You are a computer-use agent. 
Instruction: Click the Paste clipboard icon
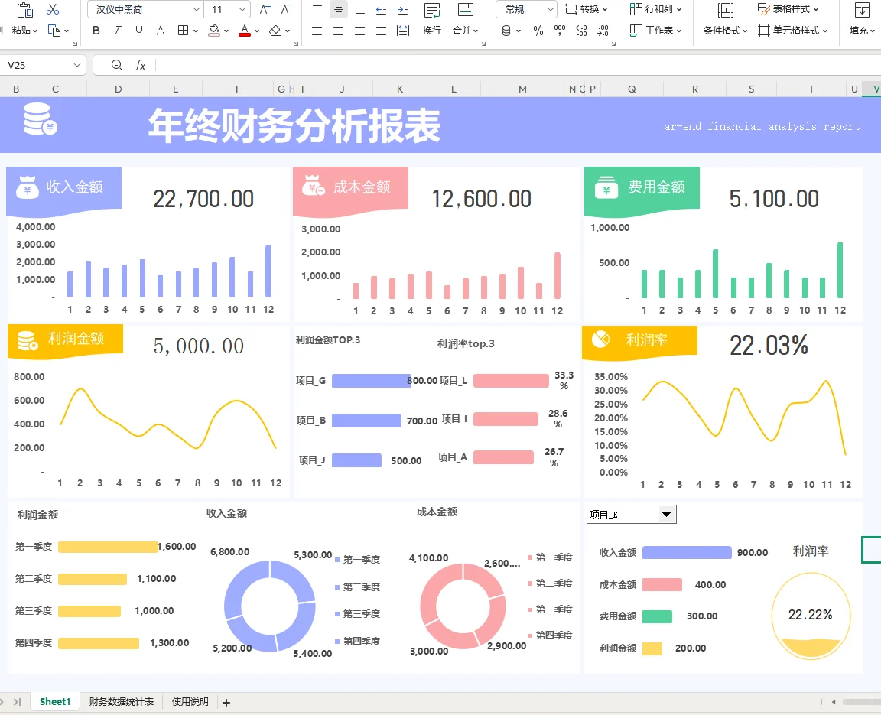[24, 9]
